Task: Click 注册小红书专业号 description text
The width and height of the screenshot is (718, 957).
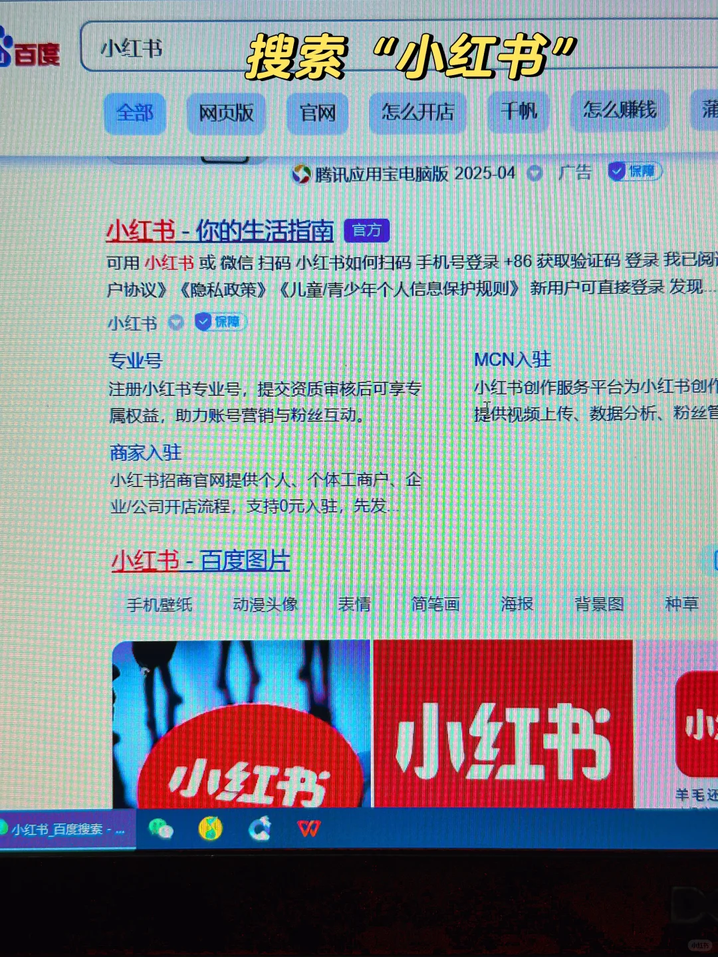Action: point(265,402)
